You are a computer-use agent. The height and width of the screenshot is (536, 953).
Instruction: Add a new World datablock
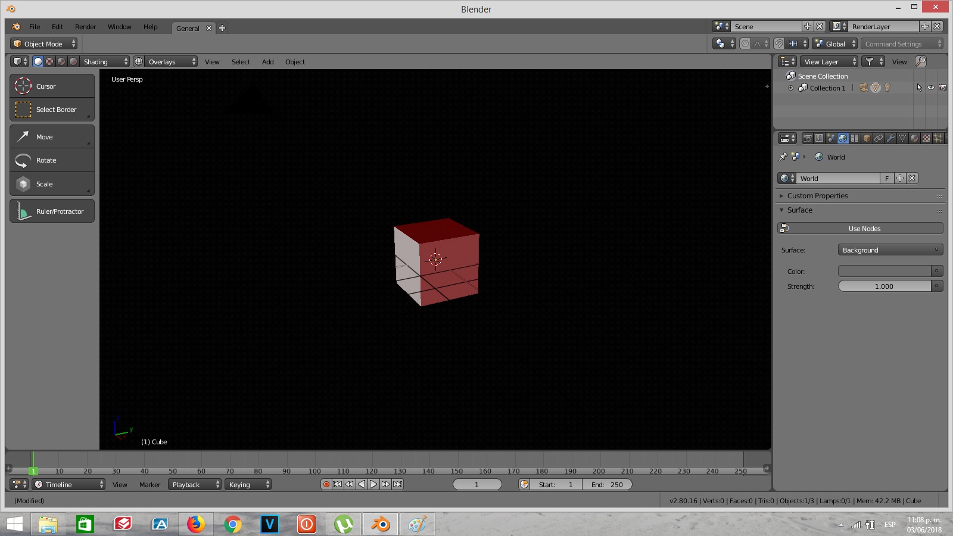(x=900, y=178)
